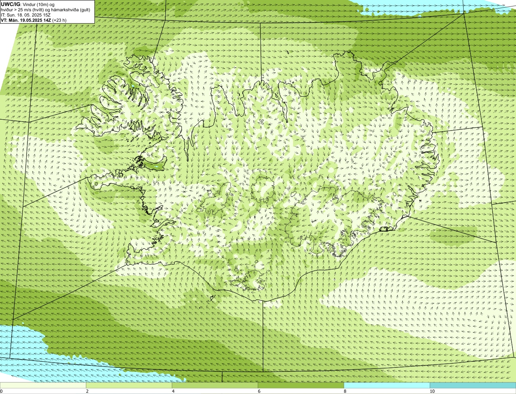Click the legend value label '6'

point(259,391)
